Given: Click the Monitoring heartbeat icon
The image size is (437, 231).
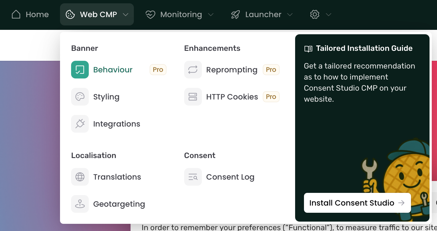Looking at the screenshot, I should click(x=150, y=14).
